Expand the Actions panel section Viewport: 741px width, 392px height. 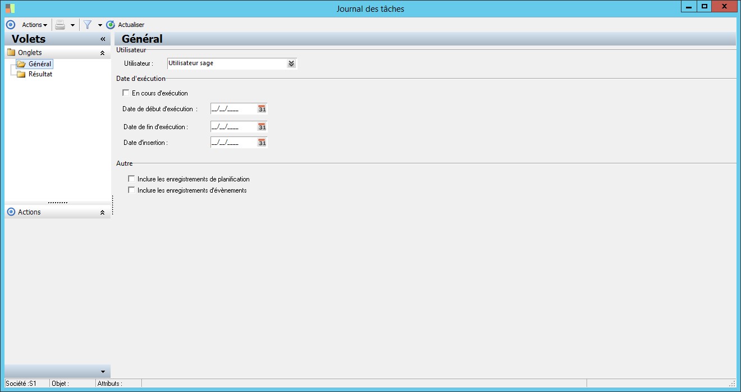coord(102,212)
